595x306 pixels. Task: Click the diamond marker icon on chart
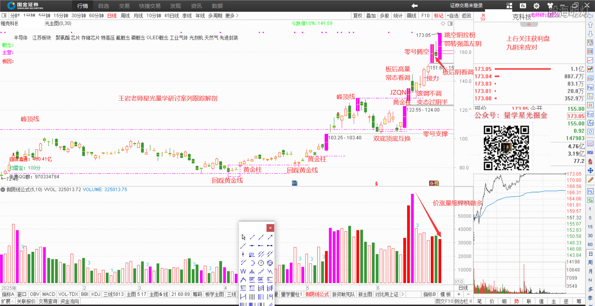(x=443, y=23)
